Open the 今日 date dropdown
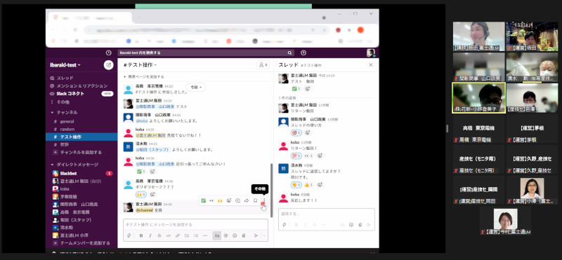 click(196, 87)
